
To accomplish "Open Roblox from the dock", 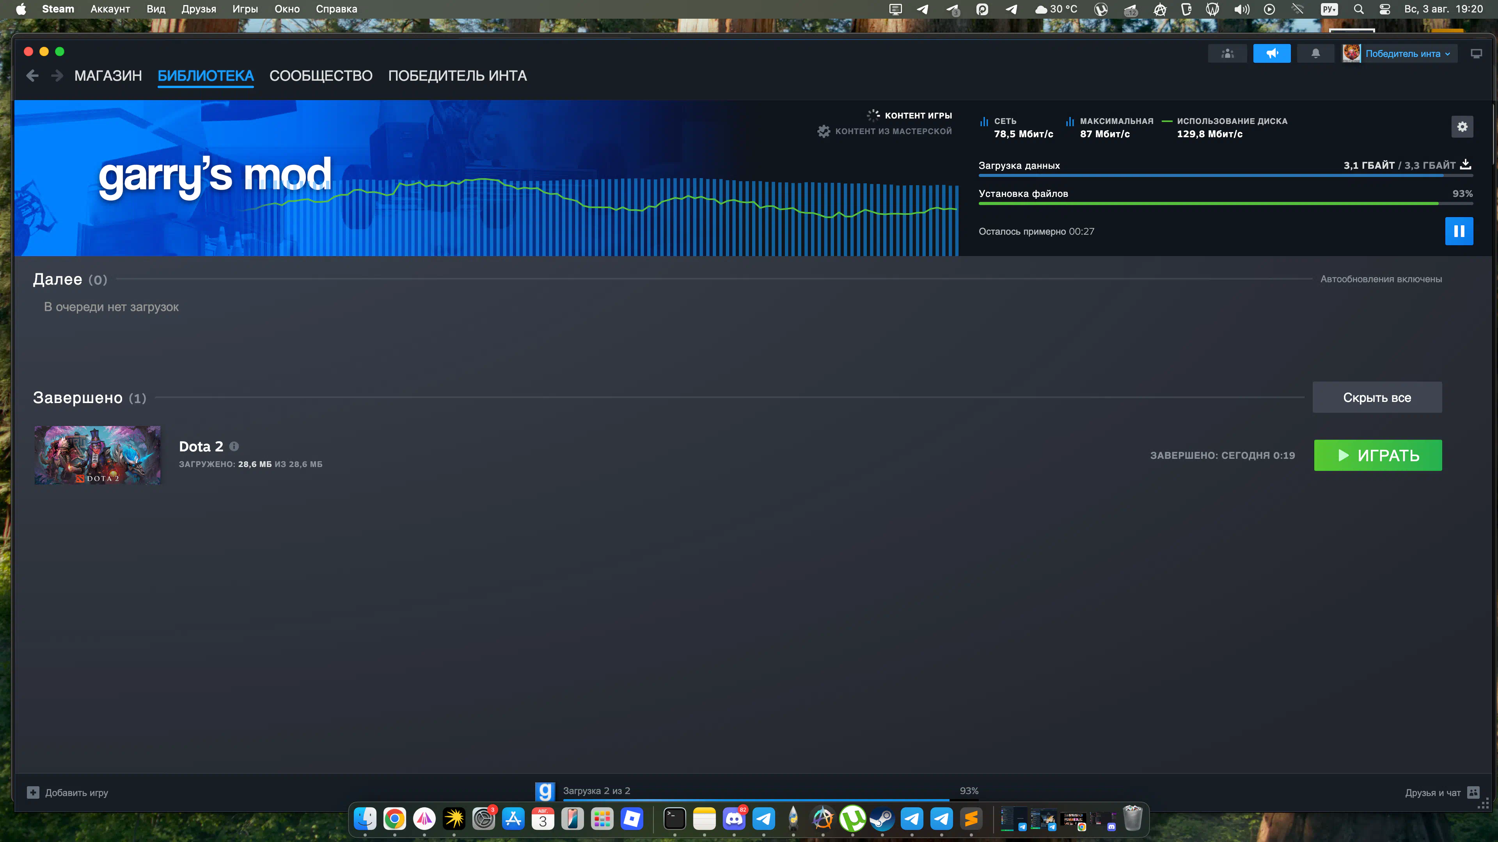I will 632,819.
